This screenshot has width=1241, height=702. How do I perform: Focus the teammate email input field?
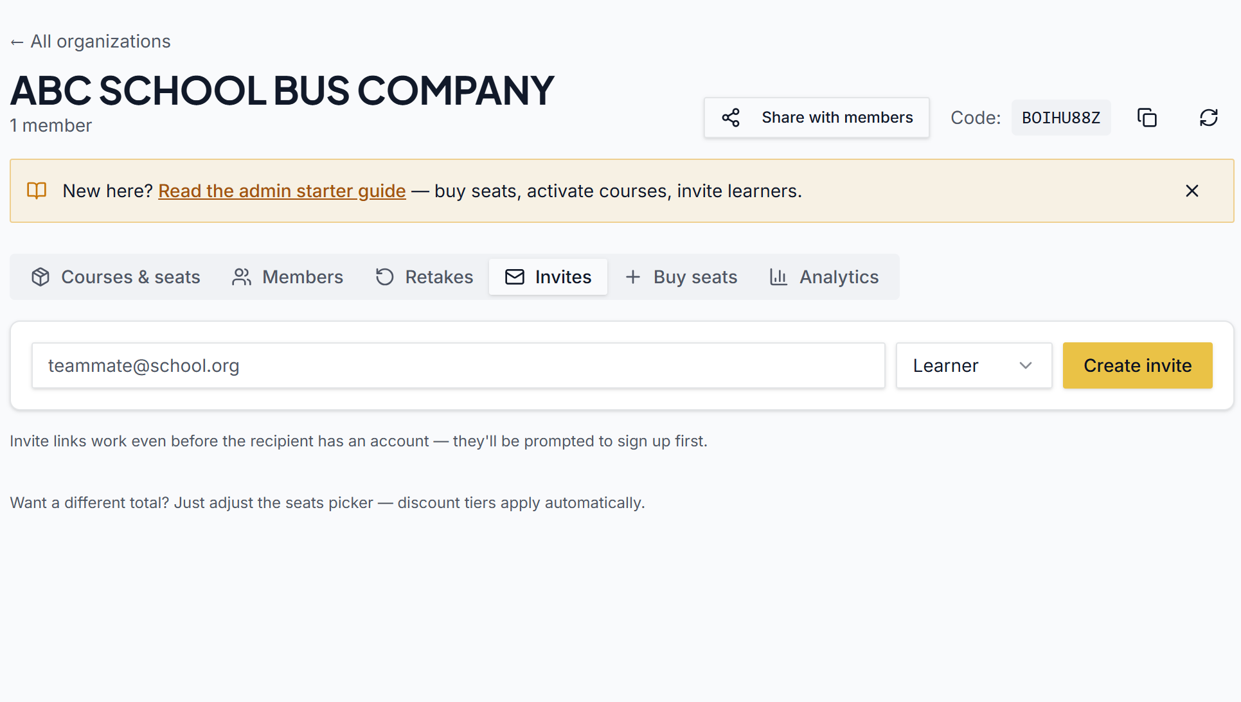[458, 365]
